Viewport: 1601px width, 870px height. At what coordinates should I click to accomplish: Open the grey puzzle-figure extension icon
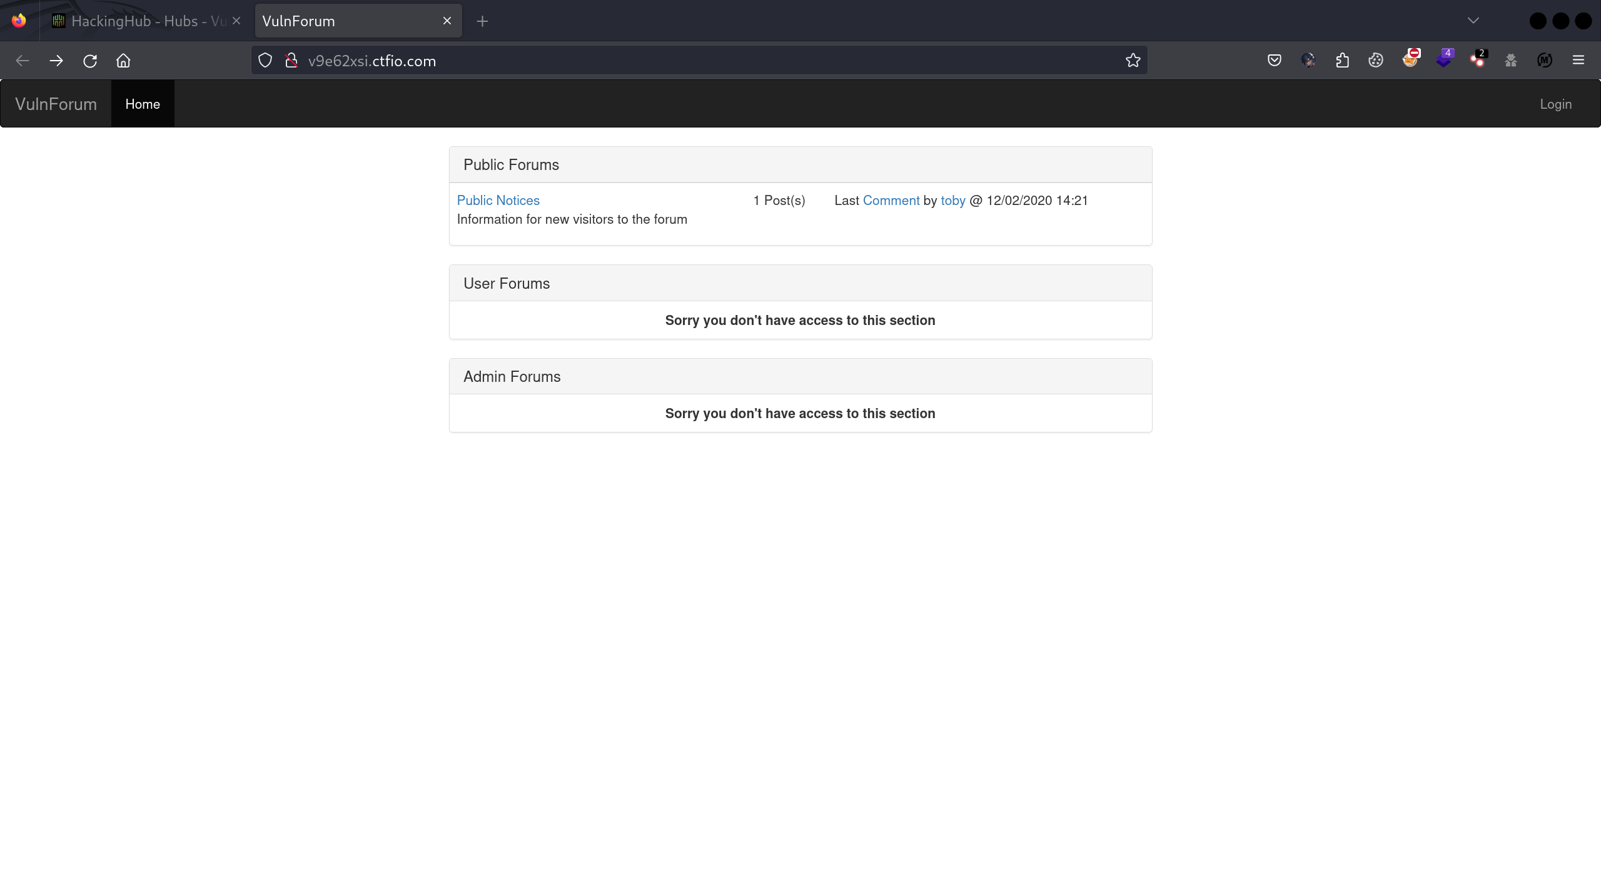point(1511,61)
